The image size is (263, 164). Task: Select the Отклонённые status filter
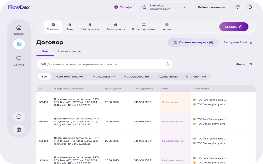(x=196, y=76)
